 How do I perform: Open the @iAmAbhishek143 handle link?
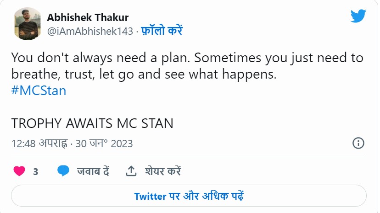click(x=90, y=31)
